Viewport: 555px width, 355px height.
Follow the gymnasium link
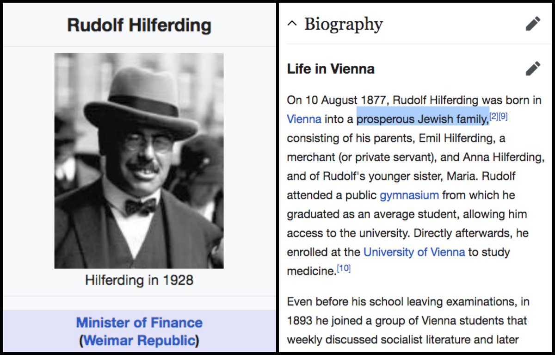[x=409, y=195]
